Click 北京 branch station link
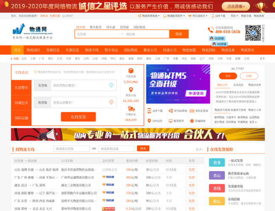The image size is (275, 211). tap(24, 58)
